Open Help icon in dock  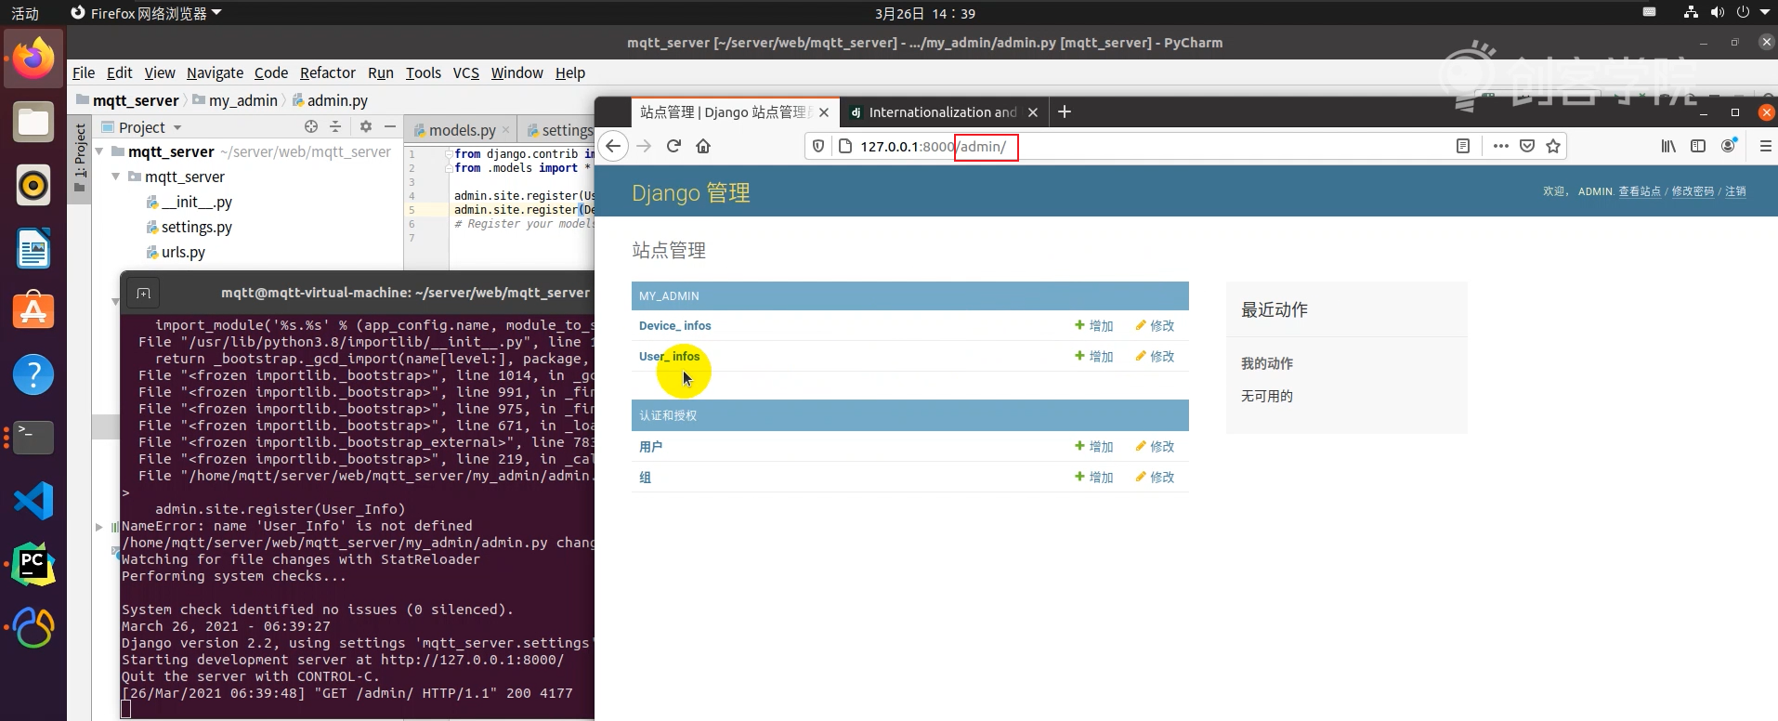point(33,374)
